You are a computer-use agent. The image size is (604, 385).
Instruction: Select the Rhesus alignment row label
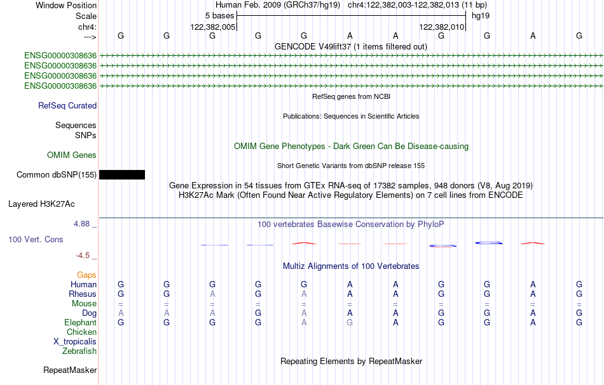[83, 294]
